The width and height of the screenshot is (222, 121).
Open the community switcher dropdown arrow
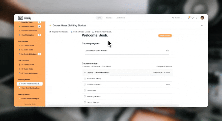[34, 18]
